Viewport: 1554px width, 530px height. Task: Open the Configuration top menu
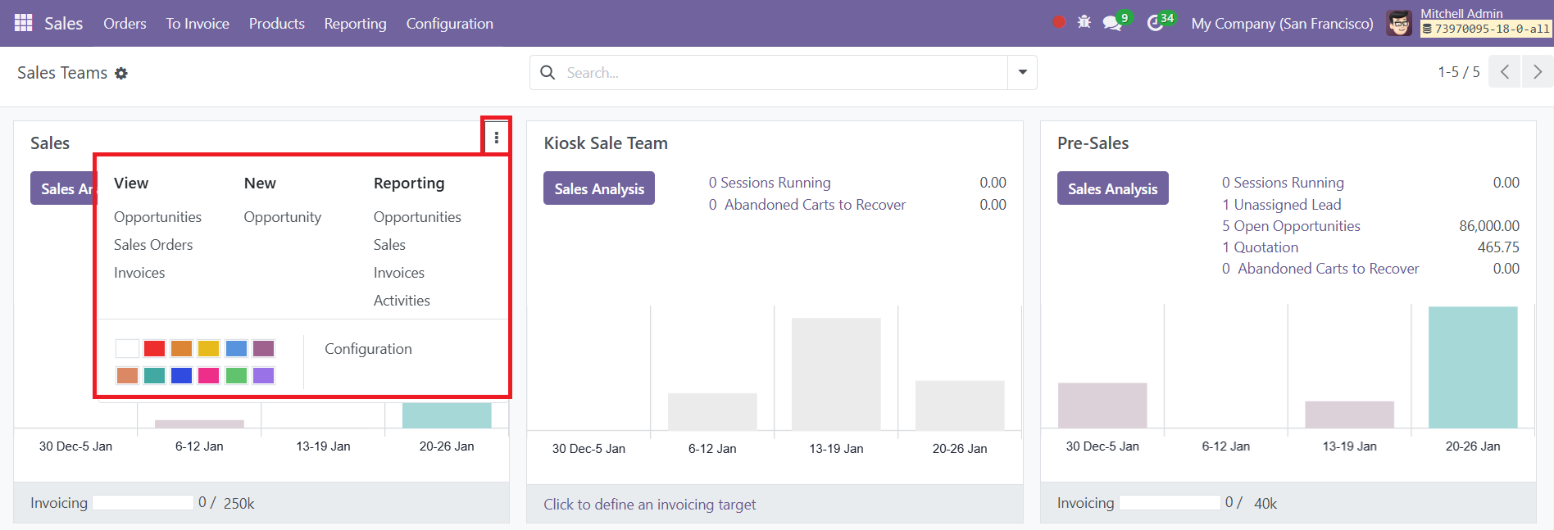450,24
